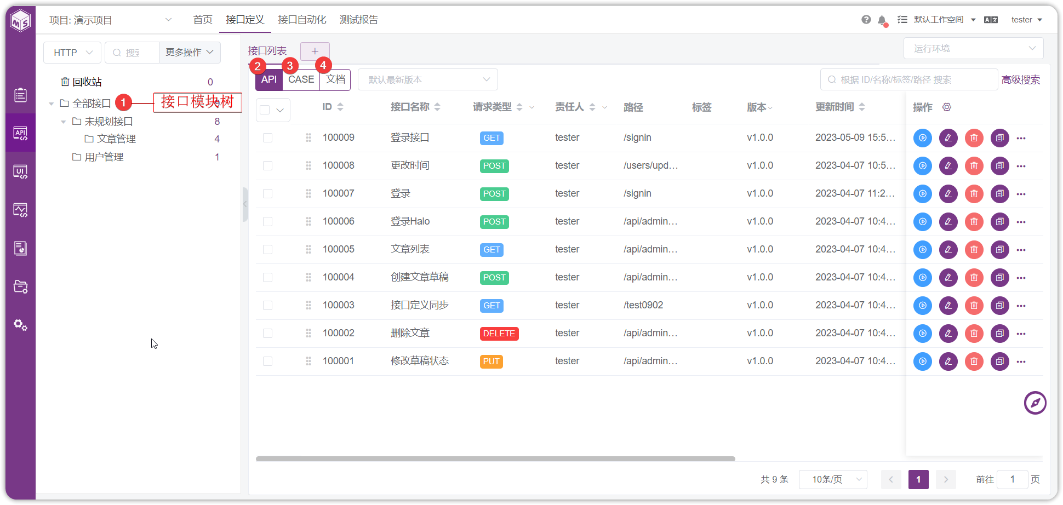Collapse the 未规划接口 tree node
The width and height of the screenshot is (1063, 505).
coord(63,122)
